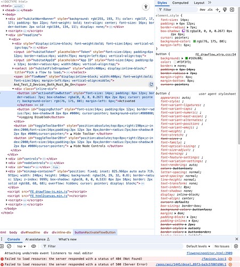
Task: Click AI explain icon on 500 error
Action: tap(230, 264)
